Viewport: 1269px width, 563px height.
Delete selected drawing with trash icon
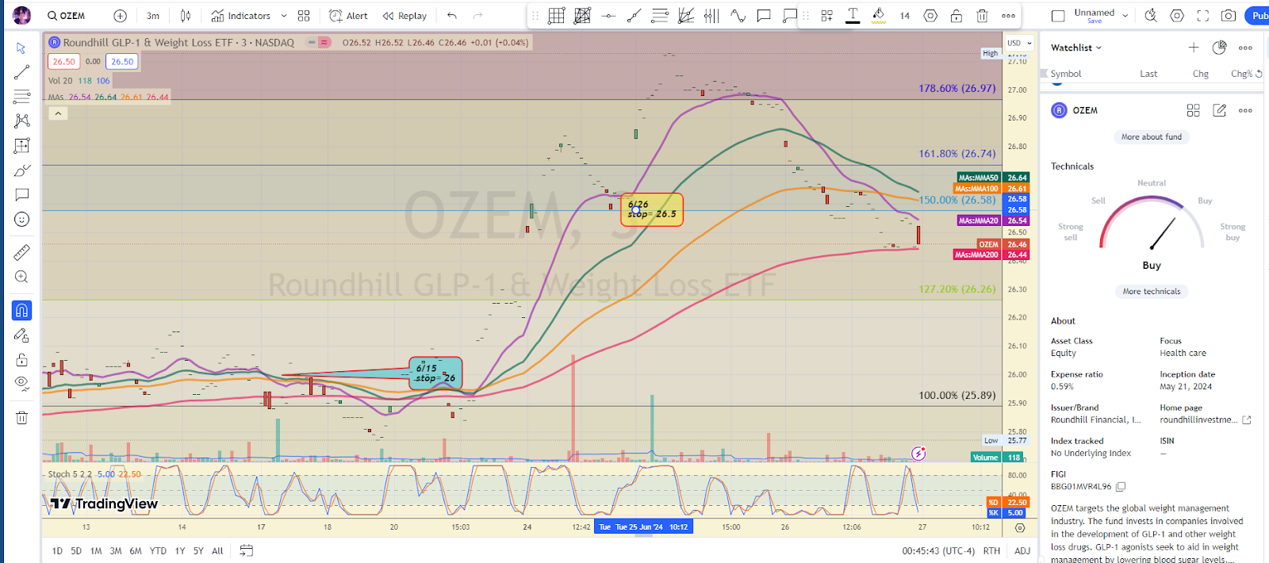tap(982, 16)
